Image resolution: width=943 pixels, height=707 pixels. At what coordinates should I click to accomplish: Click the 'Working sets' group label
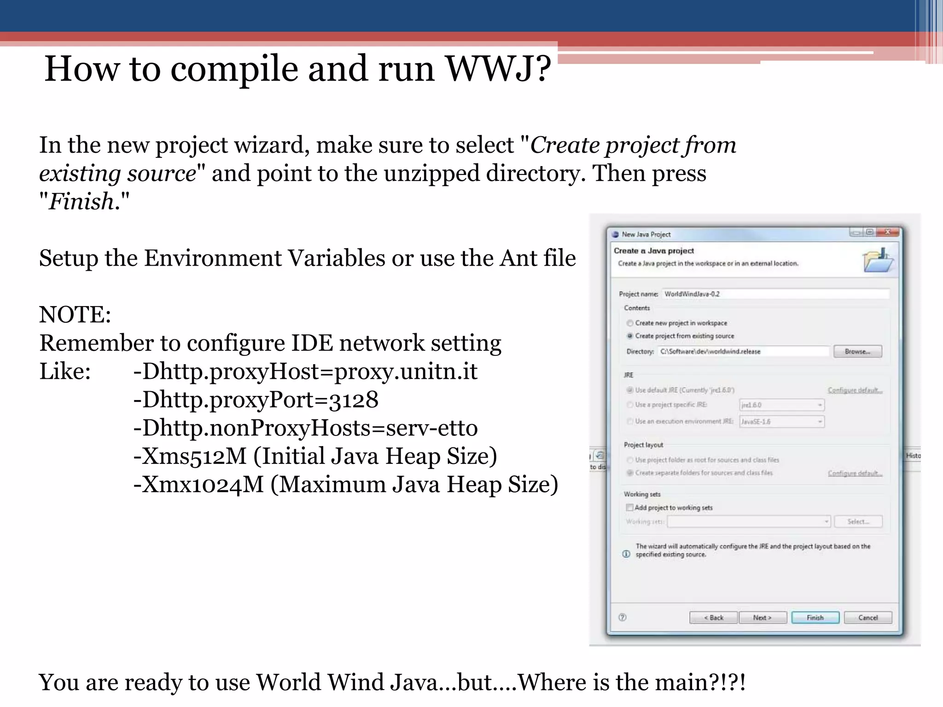(x=642, y=494)
